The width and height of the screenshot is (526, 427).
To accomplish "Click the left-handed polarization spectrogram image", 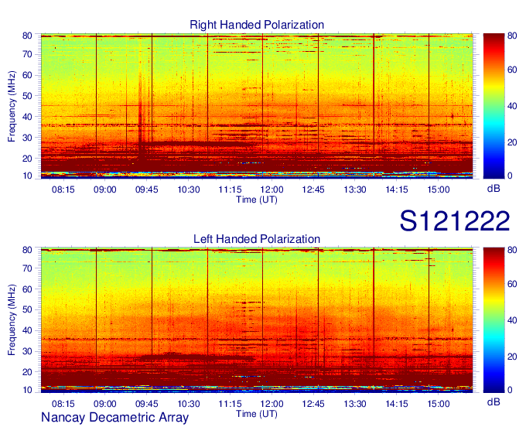I will point(257,320).
